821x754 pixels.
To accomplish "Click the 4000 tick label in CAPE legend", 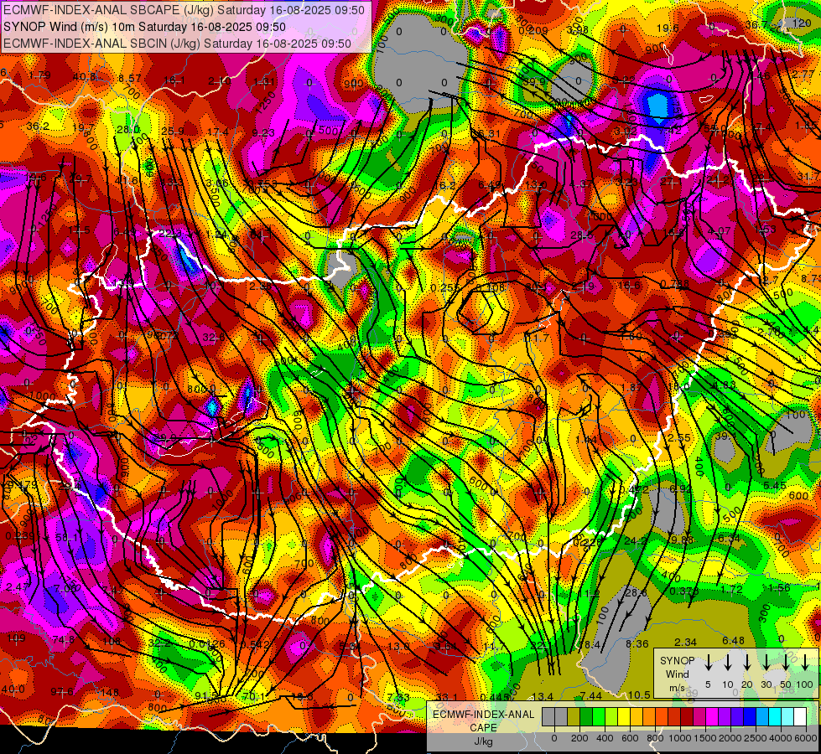I will pos(782,738).
